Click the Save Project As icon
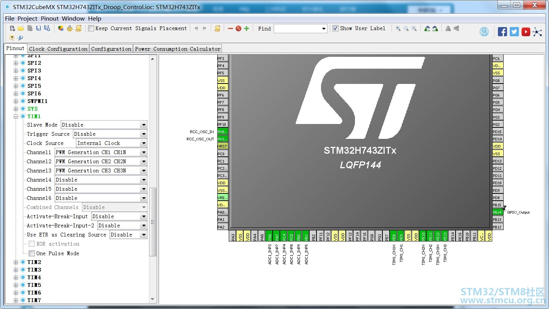The width and height of the screenshot is (549, 309). [47, 28]
